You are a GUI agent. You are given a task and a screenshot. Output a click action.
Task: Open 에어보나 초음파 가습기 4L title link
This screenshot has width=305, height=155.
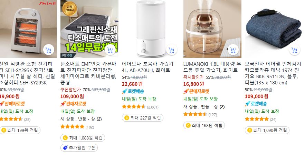click(147, 67)
